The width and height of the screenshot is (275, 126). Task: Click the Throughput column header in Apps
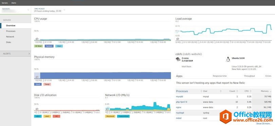(x=249, y=76)
